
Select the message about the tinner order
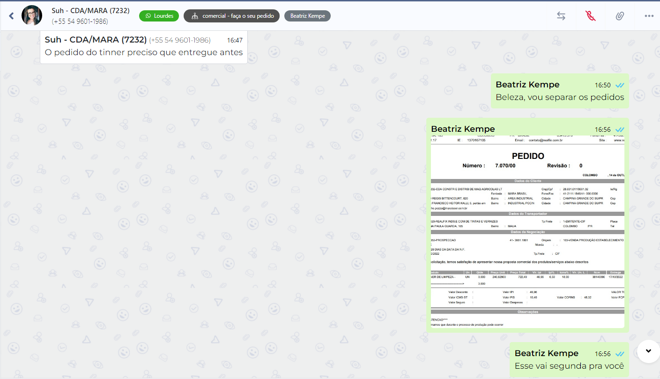(x=143, y=52)
